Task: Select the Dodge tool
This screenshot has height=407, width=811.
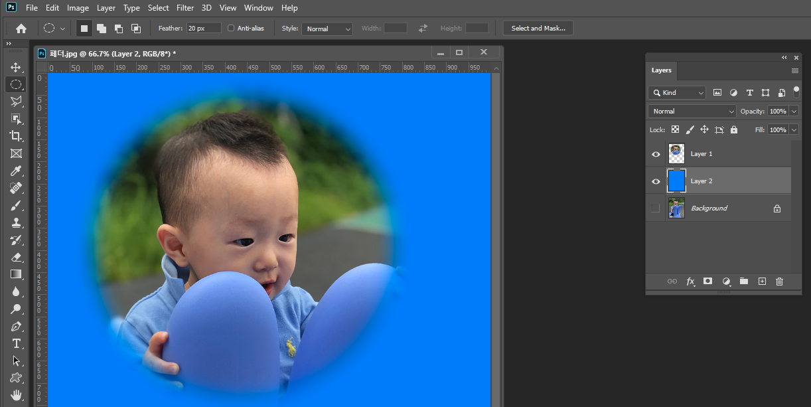Action: point(16,309)
